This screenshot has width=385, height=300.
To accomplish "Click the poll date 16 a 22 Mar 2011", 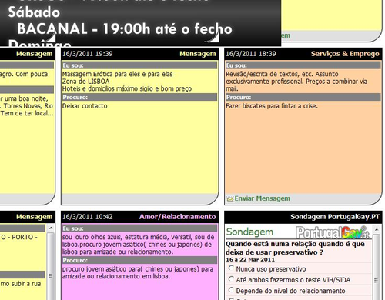I will tap(250, 259).
